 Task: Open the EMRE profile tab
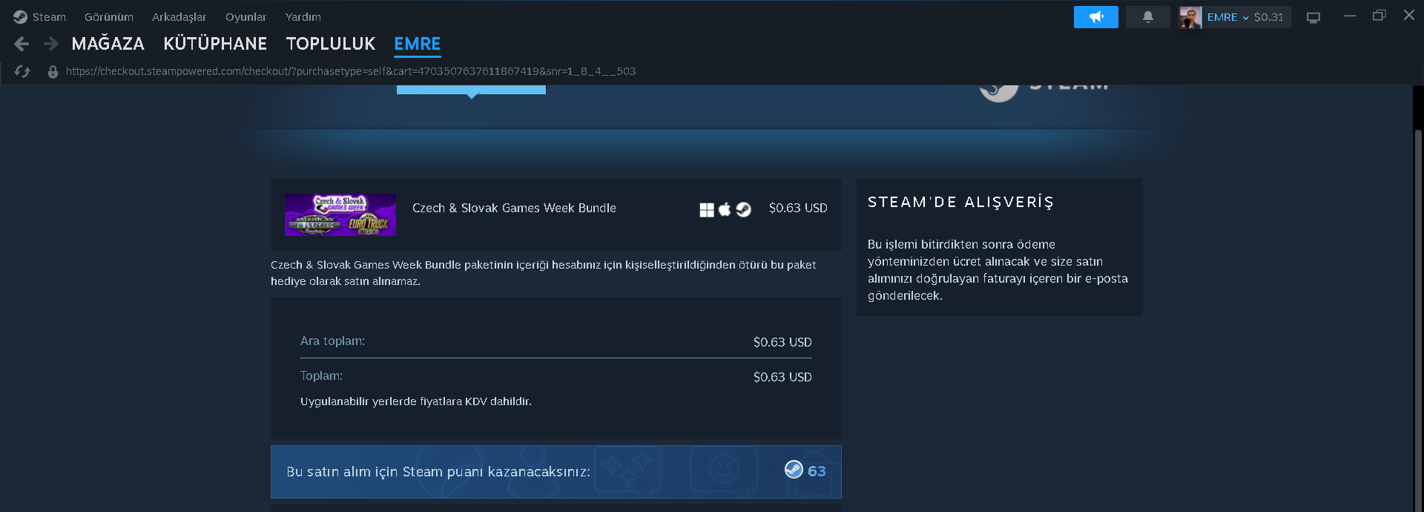(417, 44)
